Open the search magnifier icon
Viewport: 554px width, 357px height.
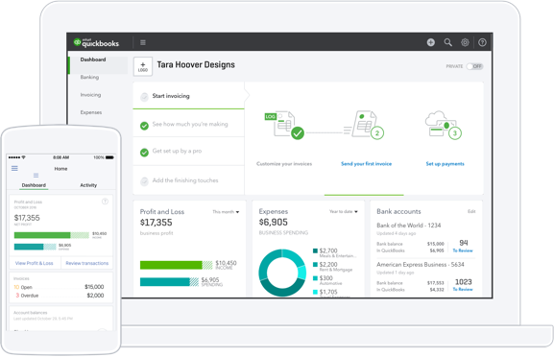pos(448,42)
